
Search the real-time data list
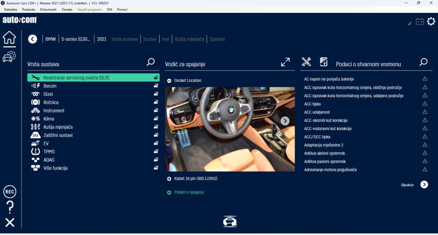coord(424,62)
